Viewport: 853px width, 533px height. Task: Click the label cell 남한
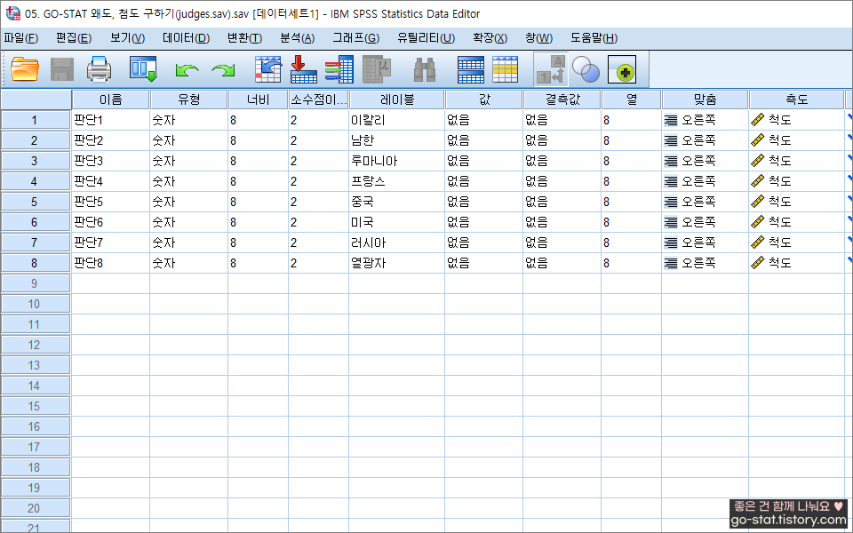[x=397, y=140]
